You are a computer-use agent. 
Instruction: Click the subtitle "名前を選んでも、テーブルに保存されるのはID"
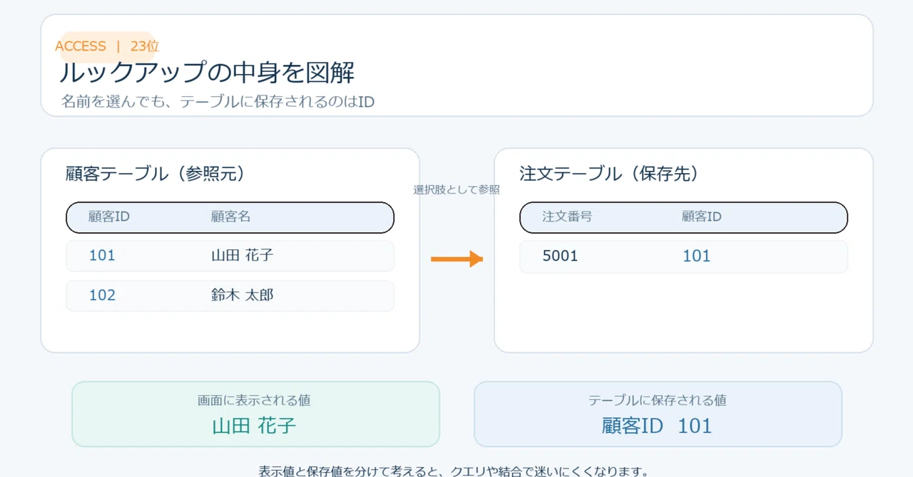tap(218, 102)
